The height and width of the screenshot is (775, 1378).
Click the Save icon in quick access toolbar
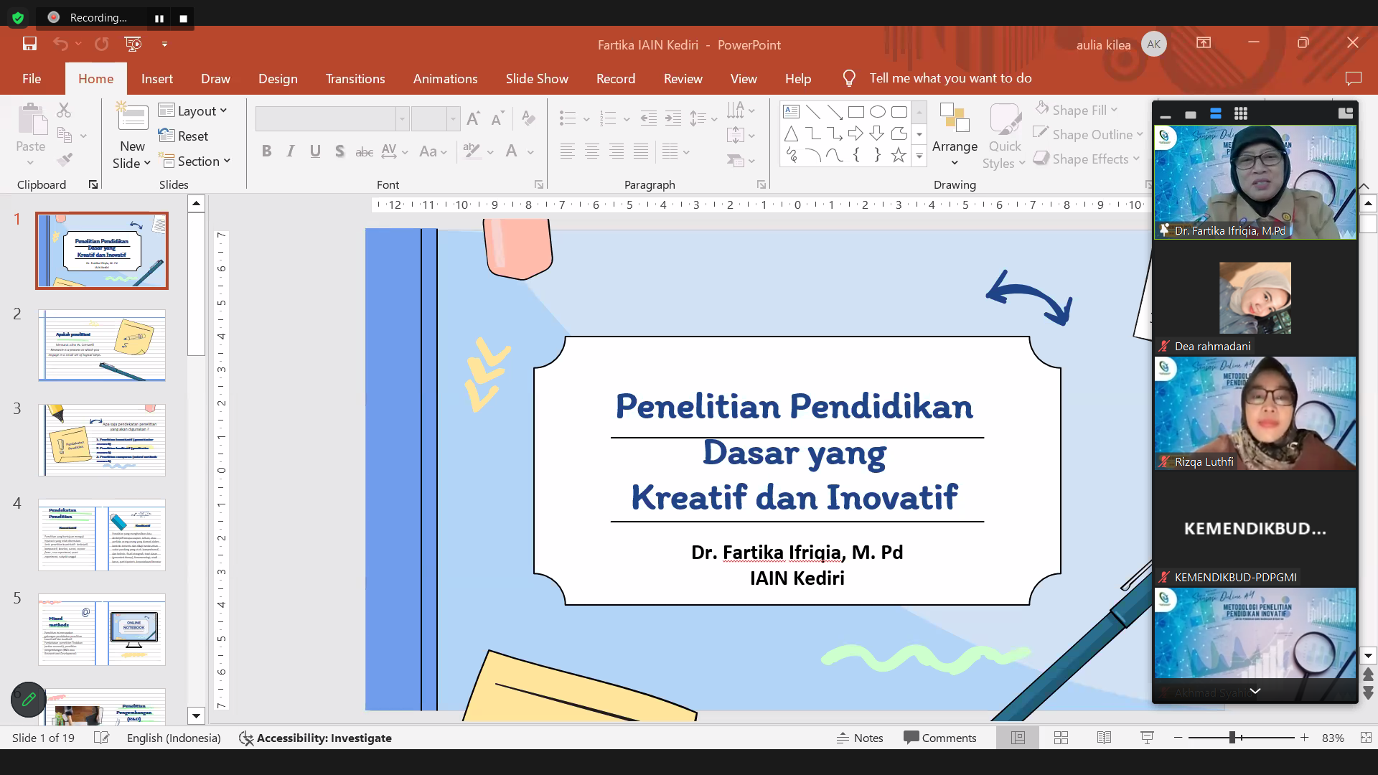tap(29, 44)
